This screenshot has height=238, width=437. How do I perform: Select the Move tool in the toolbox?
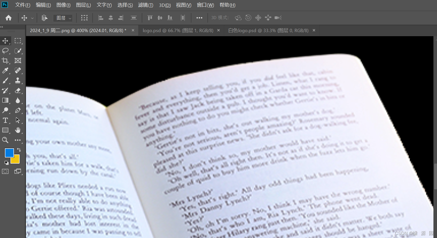[5, 41]
